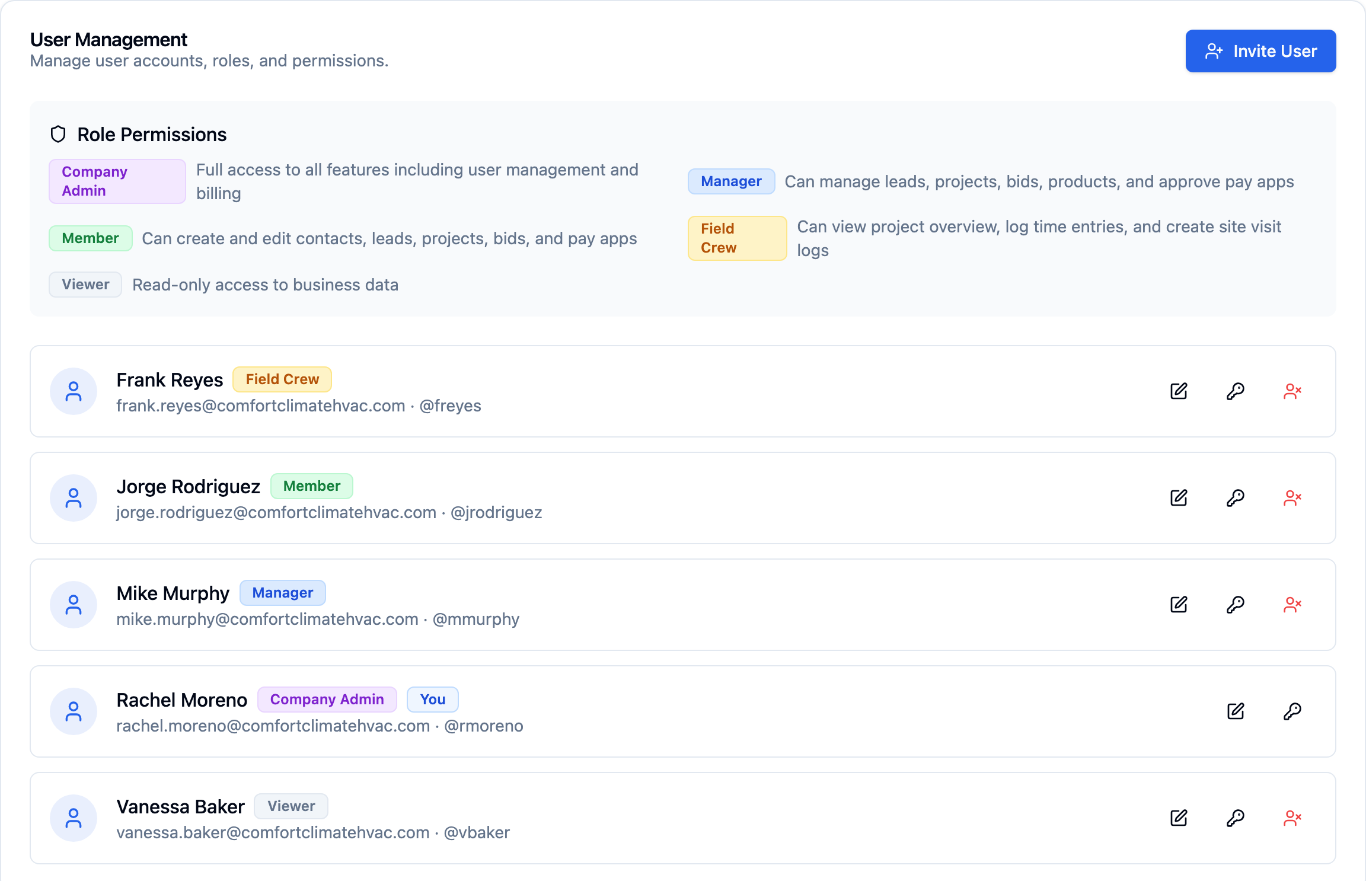Click Rachel Moreno avatar icon
The width and height of the screenshot is (1366, 894).
pos(74,711)
